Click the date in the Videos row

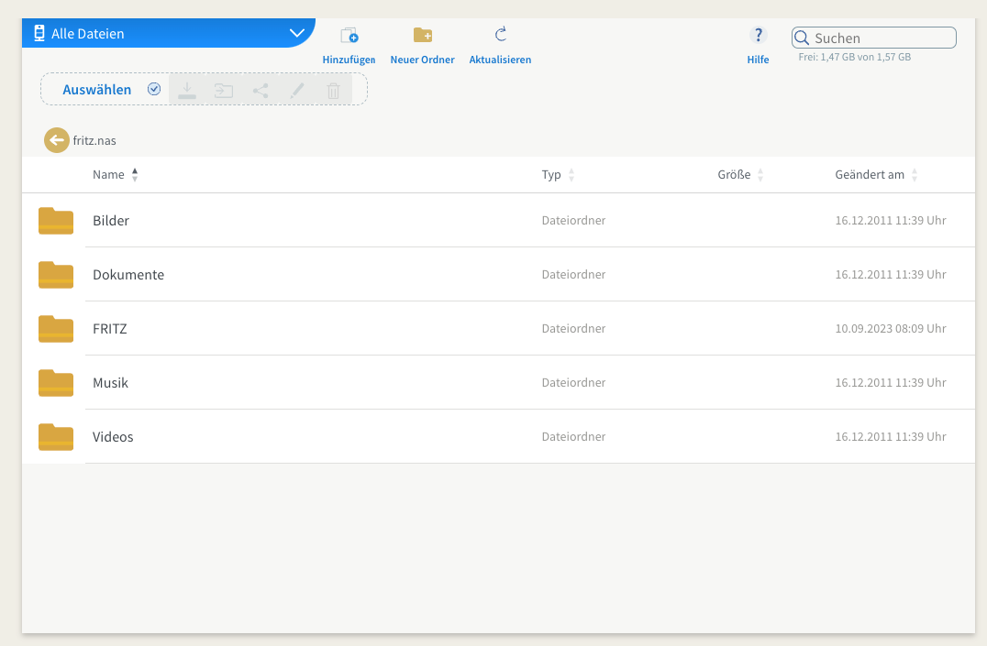(891, 437)
